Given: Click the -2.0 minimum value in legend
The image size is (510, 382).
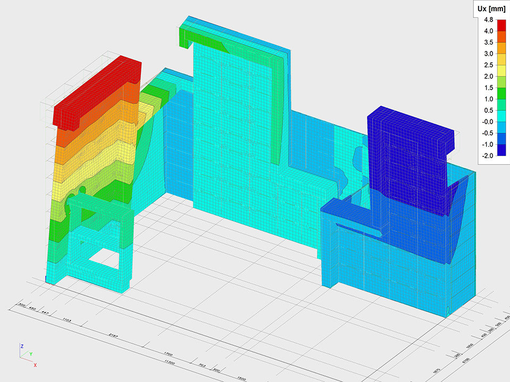Looking at the screenshot, I should [x=487, y=155].
